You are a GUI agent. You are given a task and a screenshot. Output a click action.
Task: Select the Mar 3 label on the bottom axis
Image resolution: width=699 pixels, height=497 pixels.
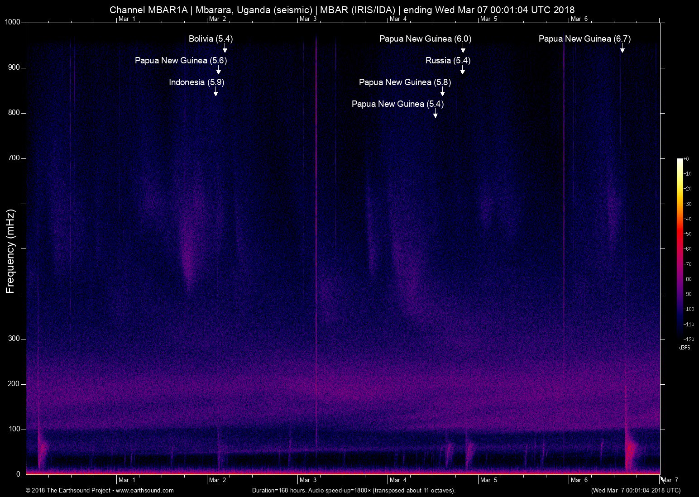[x=308, y=480]
